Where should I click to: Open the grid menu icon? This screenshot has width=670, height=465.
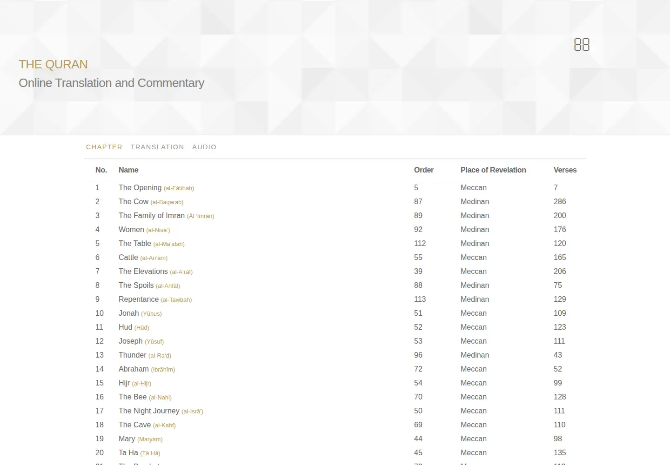[x=582, y=45]
